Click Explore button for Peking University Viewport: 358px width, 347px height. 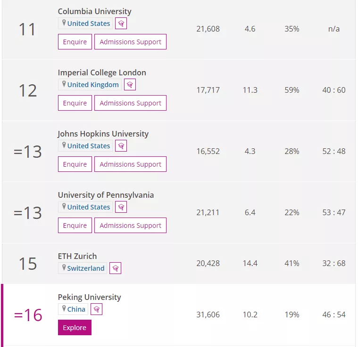(75, 328)
